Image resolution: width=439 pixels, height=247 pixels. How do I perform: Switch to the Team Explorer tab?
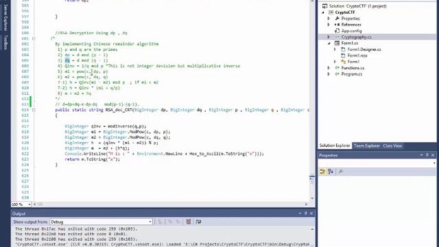pyautogui.click(x=366, y=145)
